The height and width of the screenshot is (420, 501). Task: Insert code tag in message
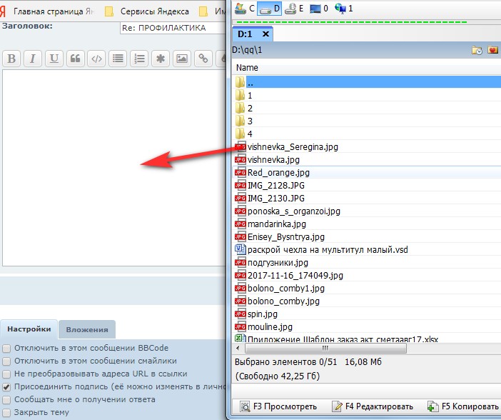coord(97,59)
